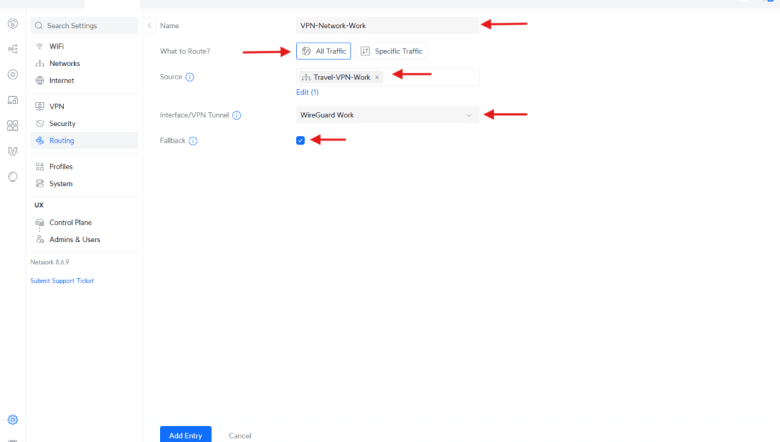Screen dimensions: 780x442
Task: Click the Network 8.6.9 version text
Action: (50, 262)
